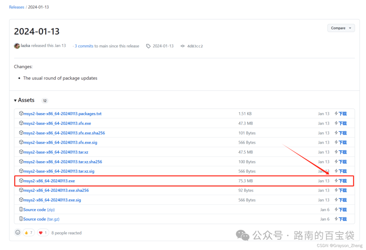The image size is (366, 250).
Task: Click package icon beside msys2-x86_64-20240113.exe
Action: coord(21,181)
